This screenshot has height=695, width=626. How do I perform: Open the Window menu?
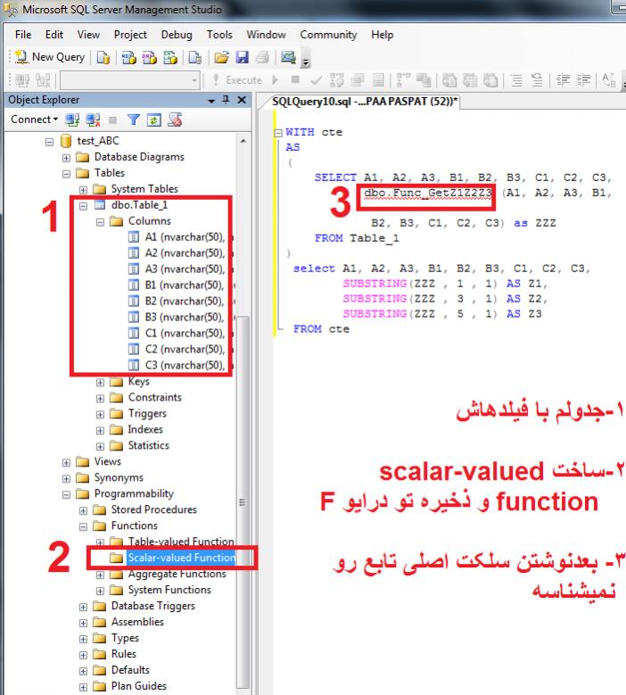coord(266,35)
